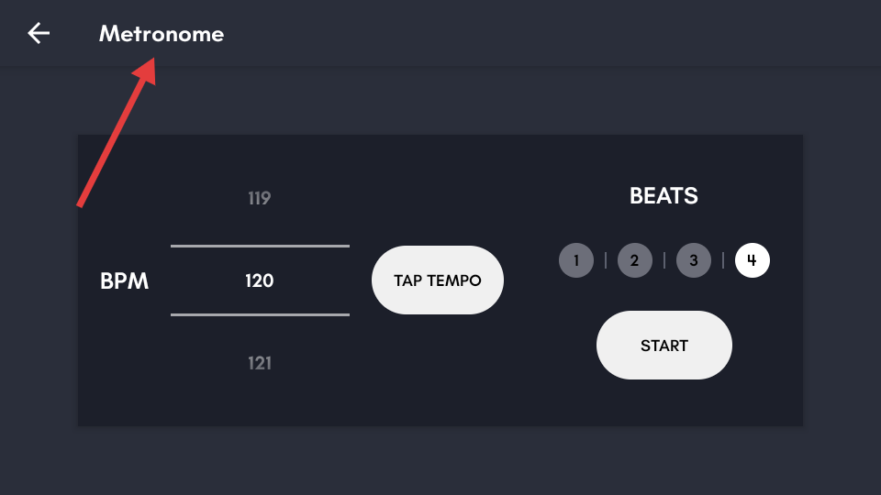Pick the beat circle labeled 3
This screenshot has width=881, height=495.
coord(694,260)
